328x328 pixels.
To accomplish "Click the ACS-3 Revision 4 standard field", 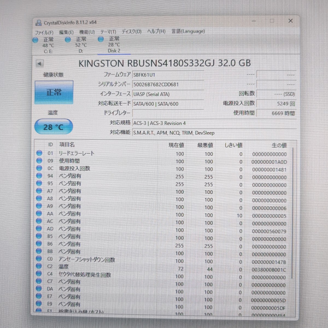I will coord(214,123).
